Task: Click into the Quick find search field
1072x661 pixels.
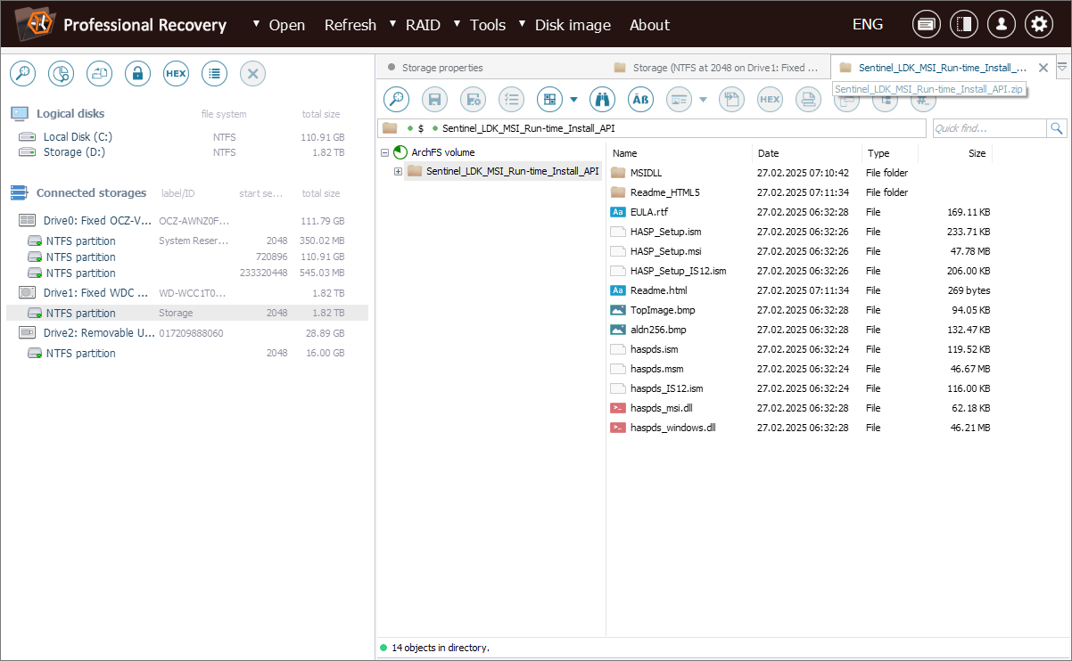Action: 988,128
